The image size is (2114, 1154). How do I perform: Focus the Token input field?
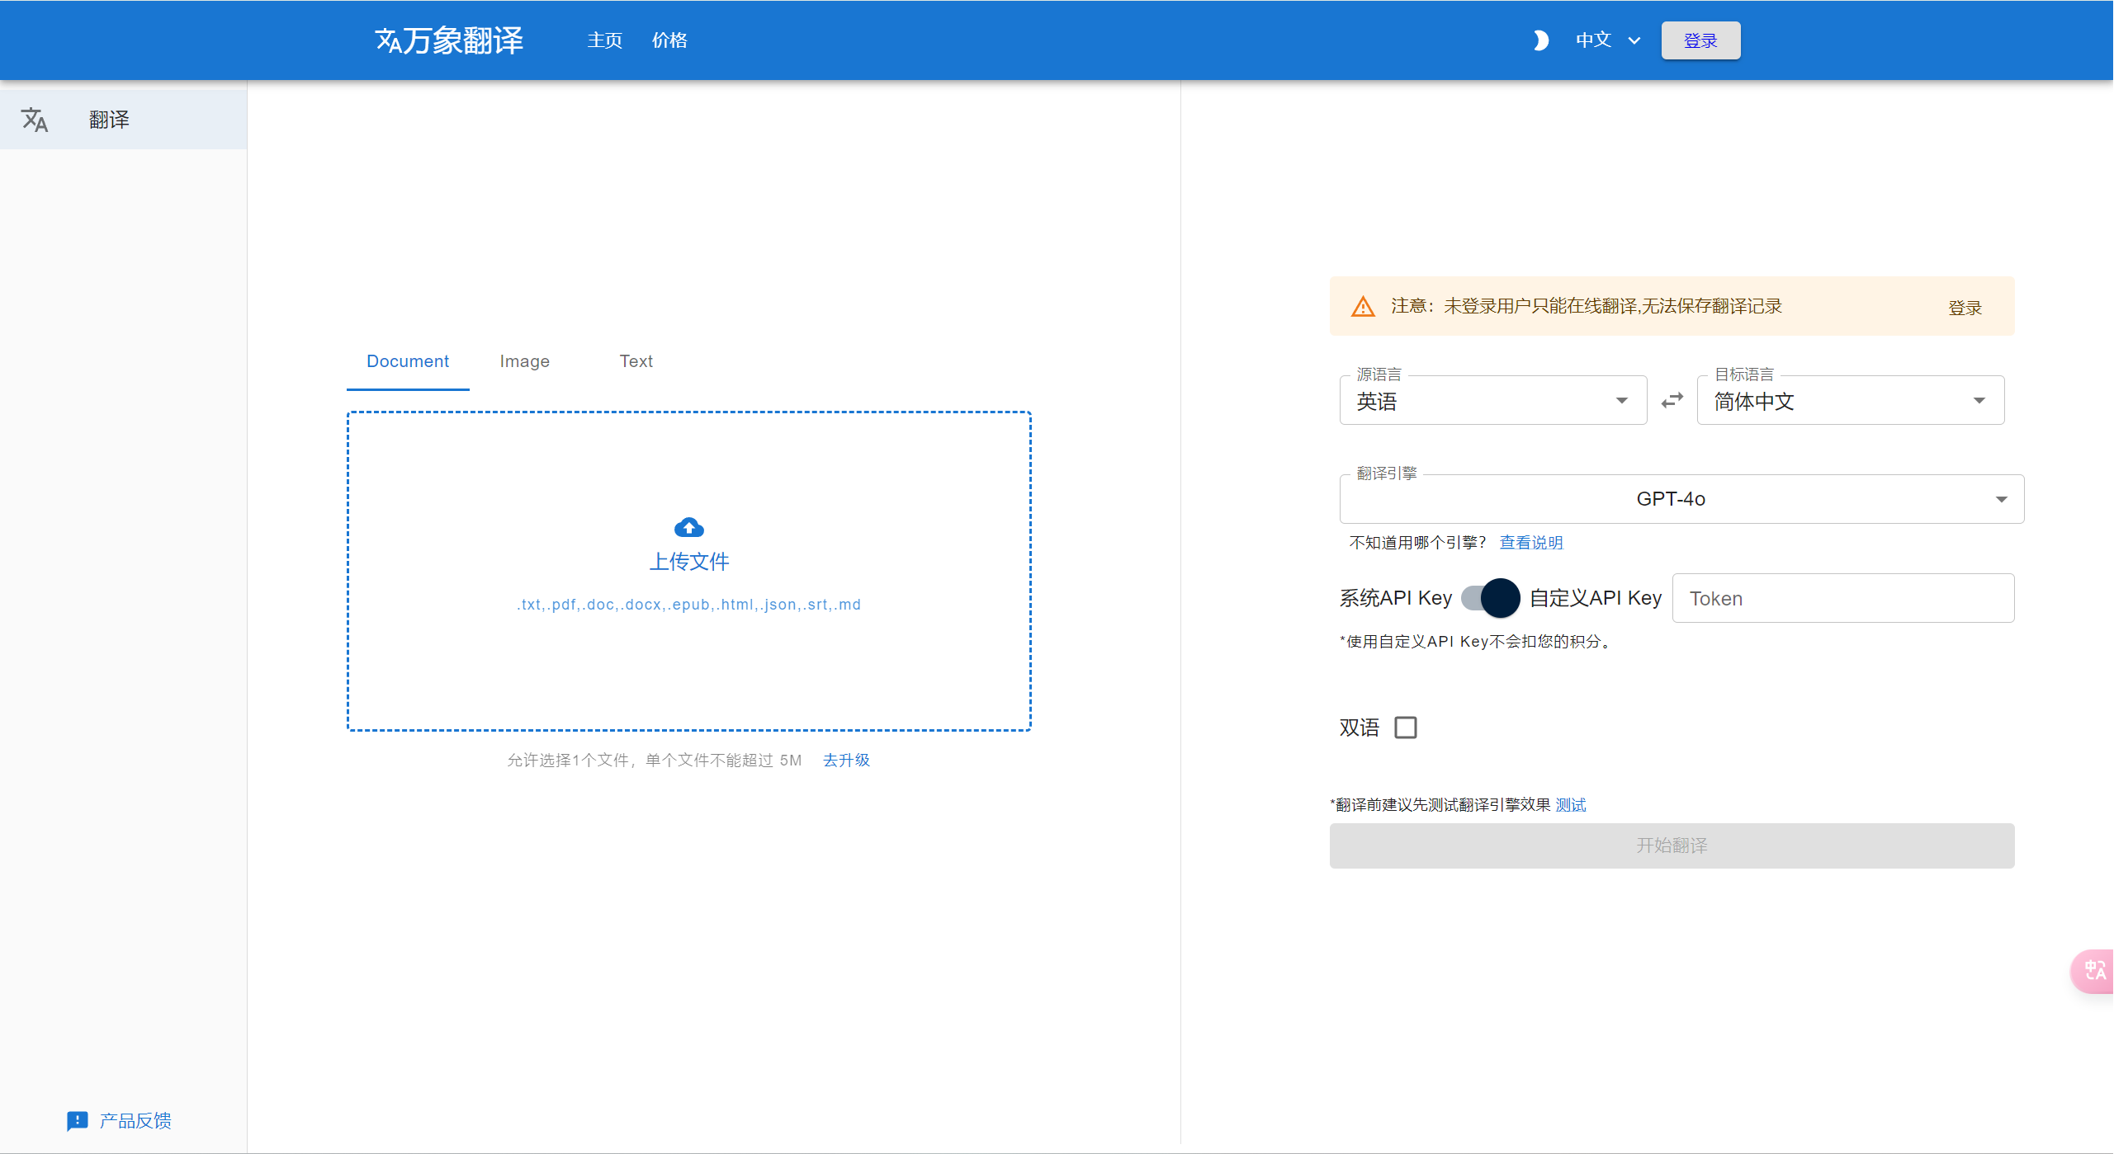tap(1842, 598)
